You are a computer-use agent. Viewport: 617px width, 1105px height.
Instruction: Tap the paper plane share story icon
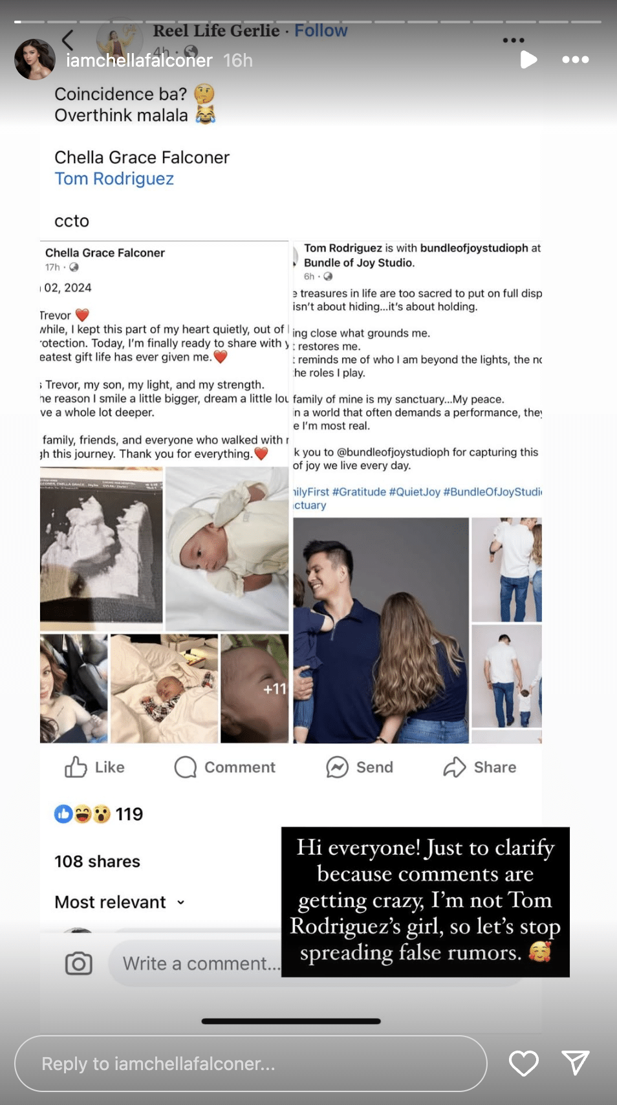tap(575, 1063)
